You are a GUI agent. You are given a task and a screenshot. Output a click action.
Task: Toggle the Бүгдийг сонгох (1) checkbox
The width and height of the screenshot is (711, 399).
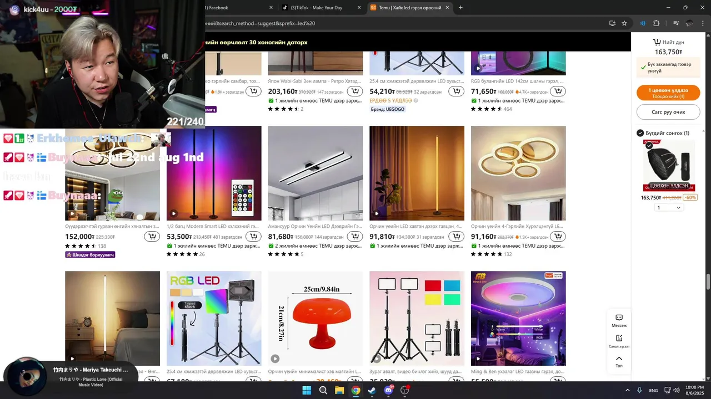[x=640, y=133]
